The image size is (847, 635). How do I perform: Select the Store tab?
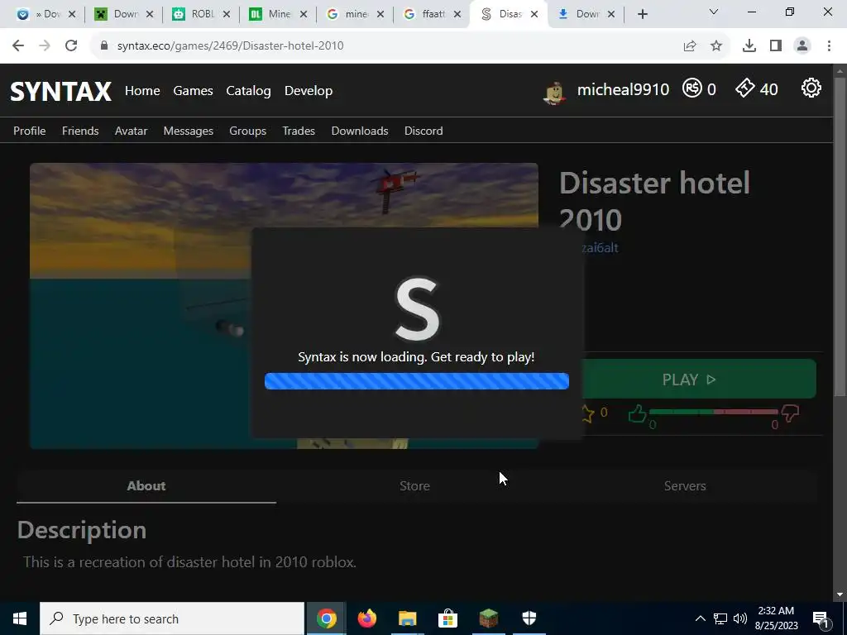[x=415, y=486]
